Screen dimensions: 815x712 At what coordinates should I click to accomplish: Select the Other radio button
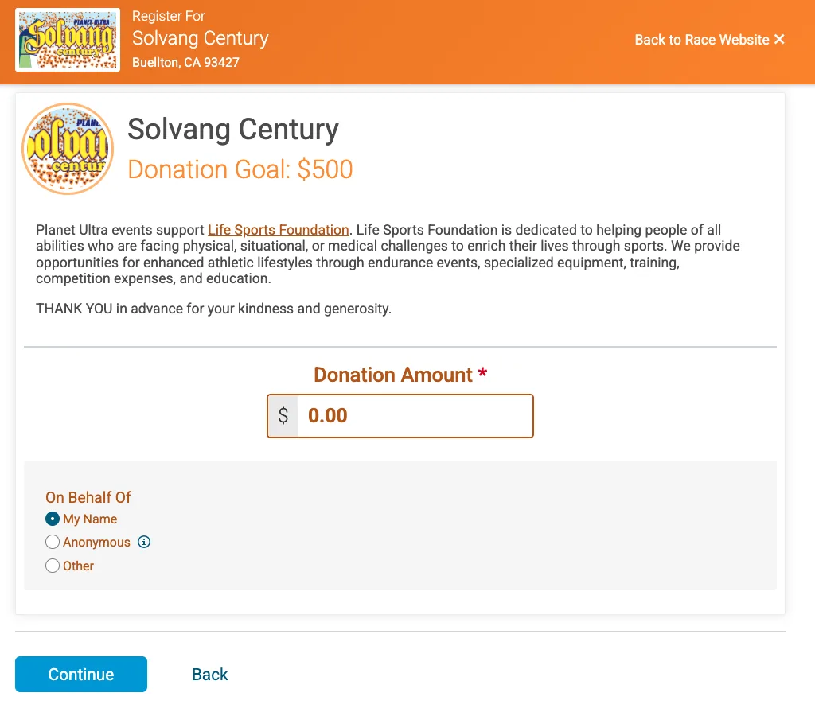click(53, 566)
